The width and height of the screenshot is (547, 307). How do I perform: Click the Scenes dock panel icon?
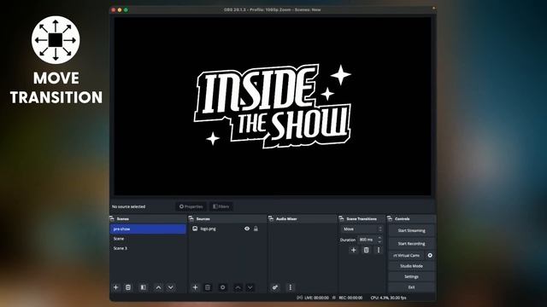[112, 218]
